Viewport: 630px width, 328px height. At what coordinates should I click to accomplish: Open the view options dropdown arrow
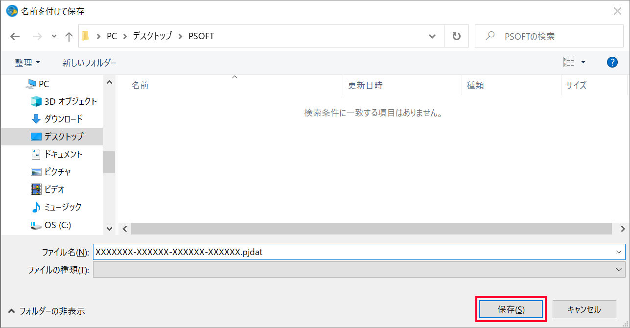coord(583,62)
